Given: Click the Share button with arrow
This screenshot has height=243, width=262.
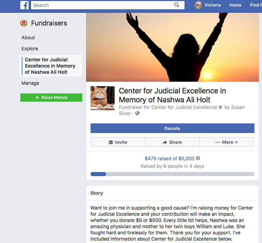Looking at the screenshot, I should tap(172, 142).
